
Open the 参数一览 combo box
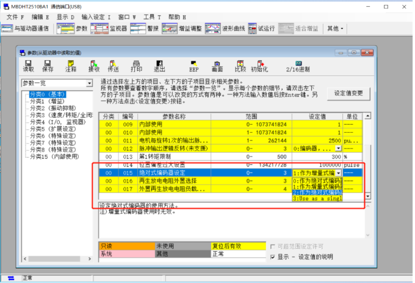click(57, 83)
